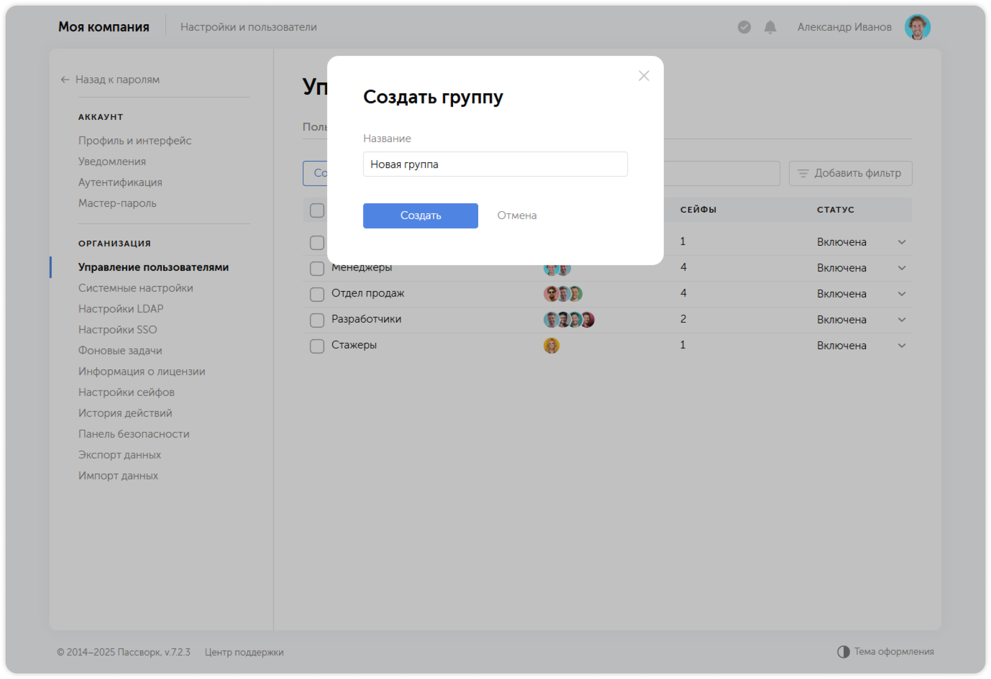Image resolution: width=991 pixels, height=679 pixels.
Task: Click the Отмена cancel link
Action: pos(517,215)
